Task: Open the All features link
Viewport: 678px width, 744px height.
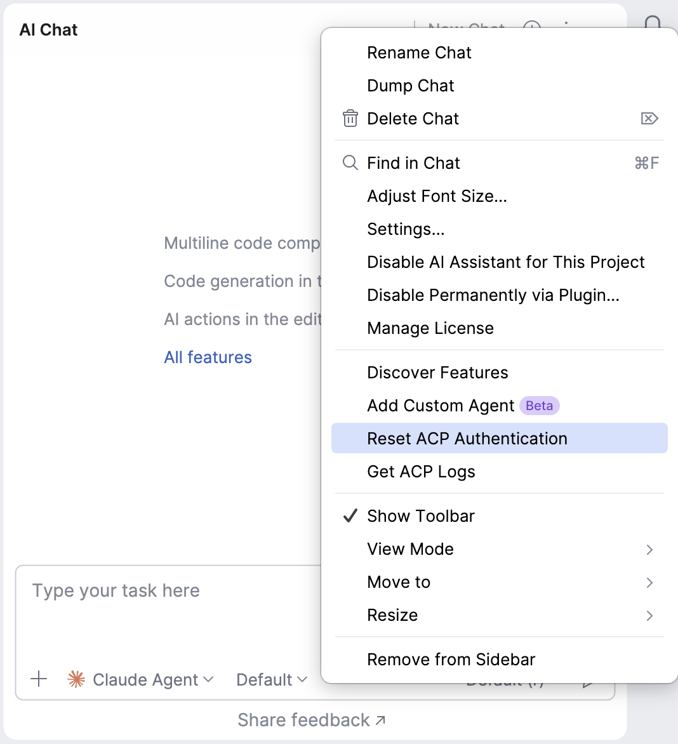Action: [208, 357]
